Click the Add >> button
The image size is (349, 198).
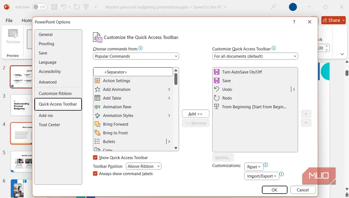coord(195,114)
